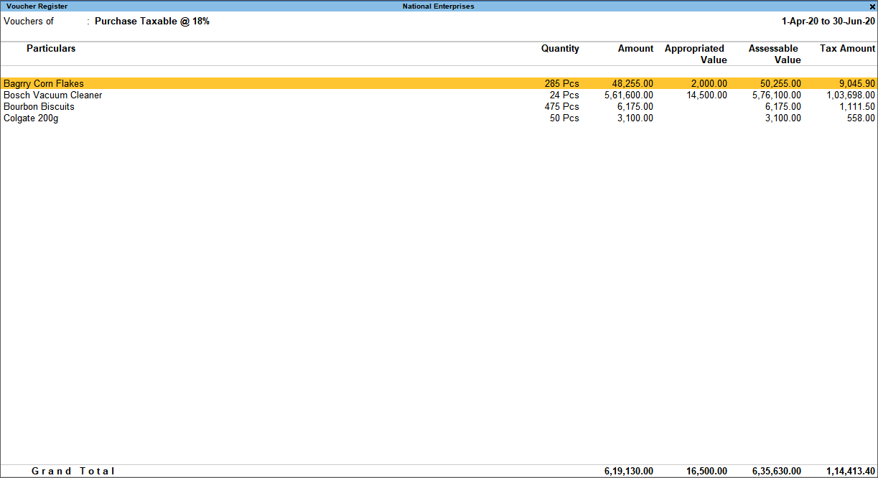Click Colgate 200g amount 3,100.00
This screenshot has width=878, height=478.
[x=635, y=118]
